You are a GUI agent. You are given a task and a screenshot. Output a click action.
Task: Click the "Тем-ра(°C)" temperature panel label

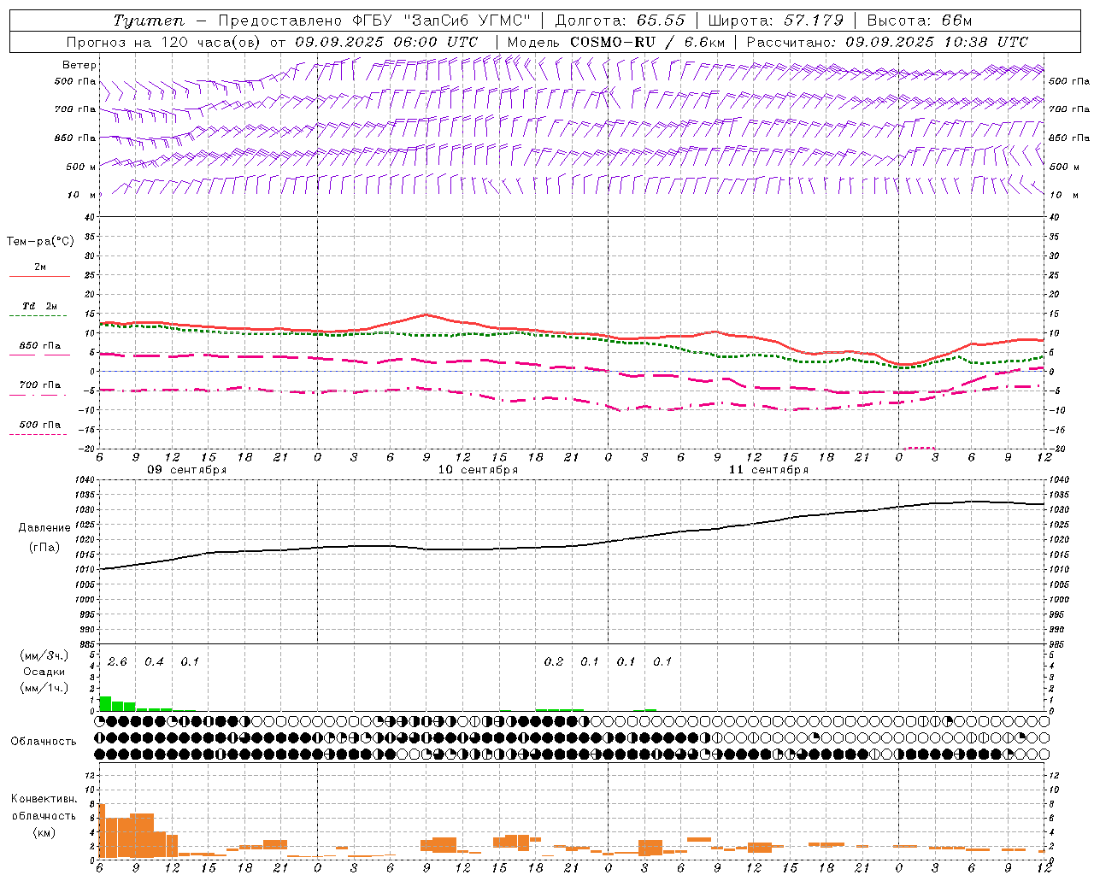tap(40, 242)
